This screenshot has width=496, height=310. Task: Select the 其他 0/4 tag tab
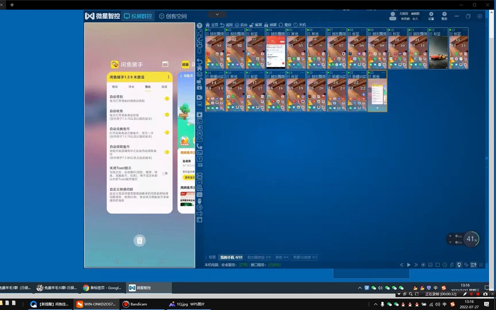click(x=282, y=257)
